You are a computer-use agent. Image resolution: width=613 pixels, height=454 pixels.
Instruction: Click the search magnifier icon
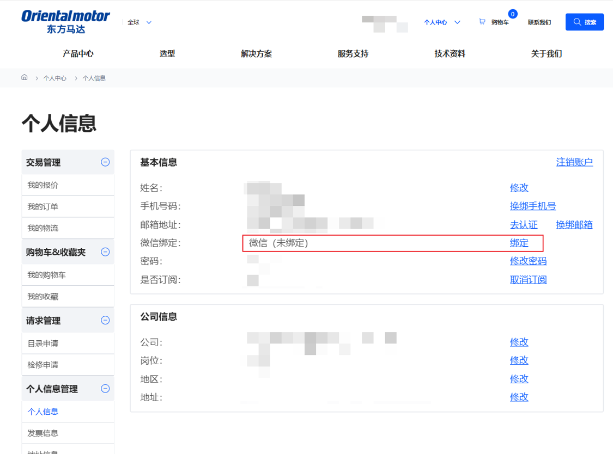pyautogui.click(x=577, y=22)
